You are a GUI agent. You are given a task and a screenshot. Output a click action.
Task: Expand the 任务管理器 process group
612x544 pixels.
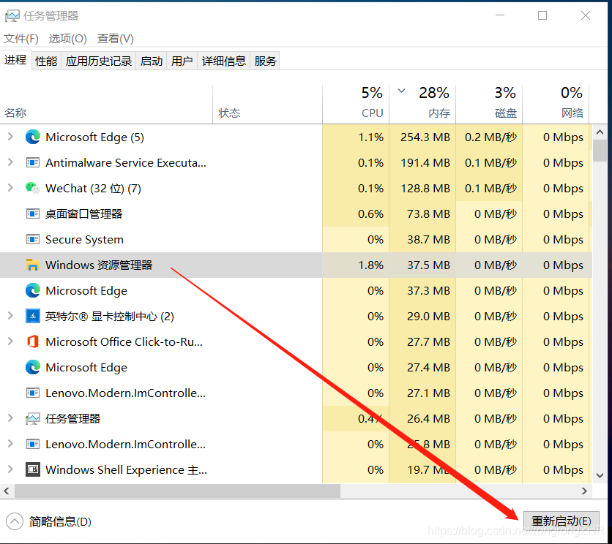(x=10, y=418)
